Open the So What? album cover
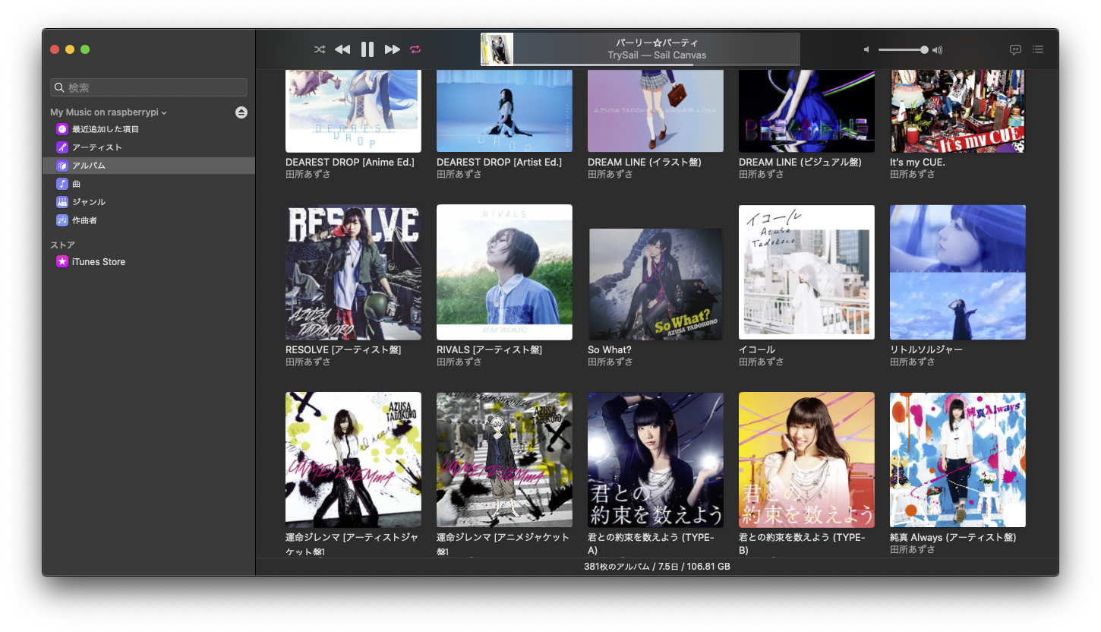 [x=655, y=284]
